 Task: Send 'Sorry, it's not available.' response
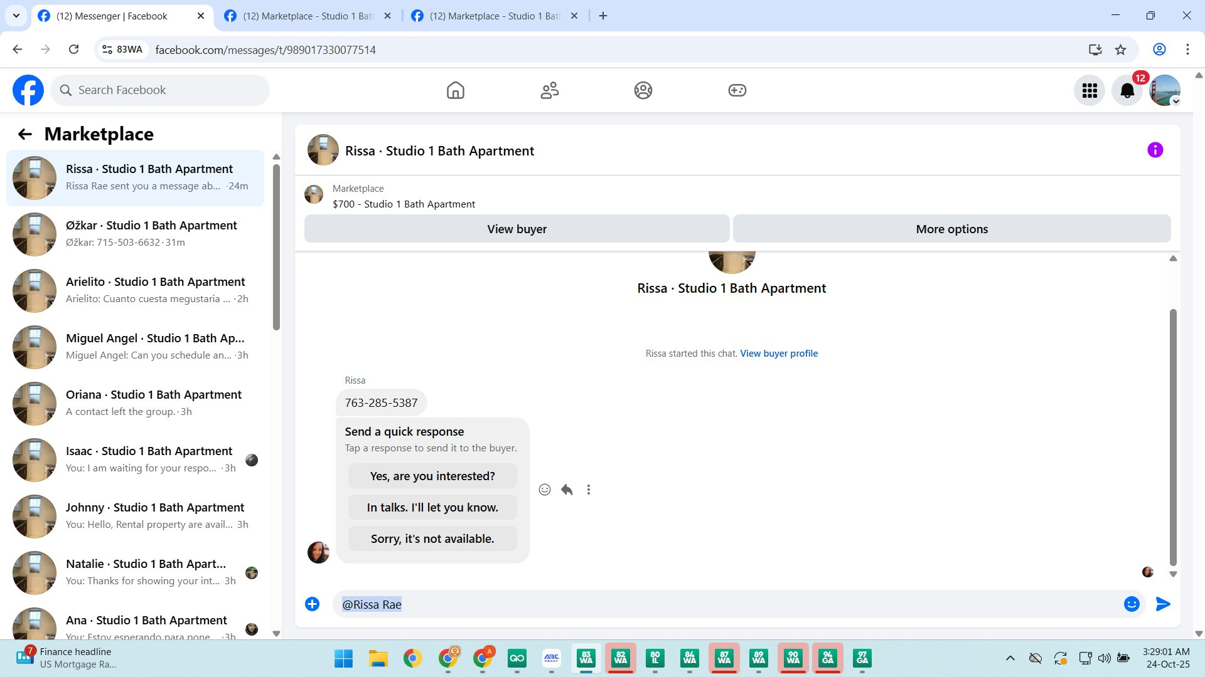(432, 538)
